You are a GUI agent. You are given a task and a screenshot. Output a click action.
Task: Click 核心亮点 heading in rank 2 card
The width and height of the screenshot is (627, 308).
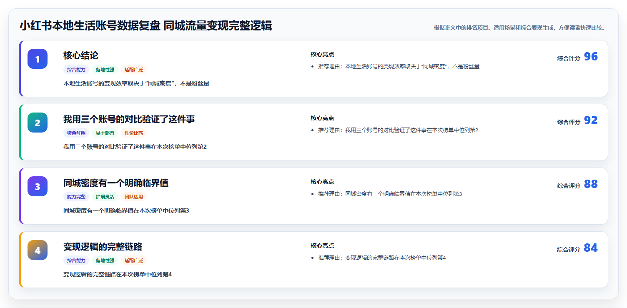[x=322, y=118]
